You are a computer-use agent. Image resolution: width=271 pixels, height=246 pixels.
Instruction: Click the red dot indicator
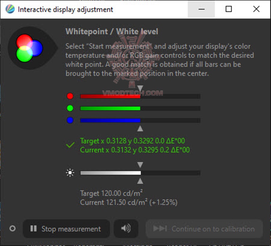pyautogui.click(x=70, y=96)
